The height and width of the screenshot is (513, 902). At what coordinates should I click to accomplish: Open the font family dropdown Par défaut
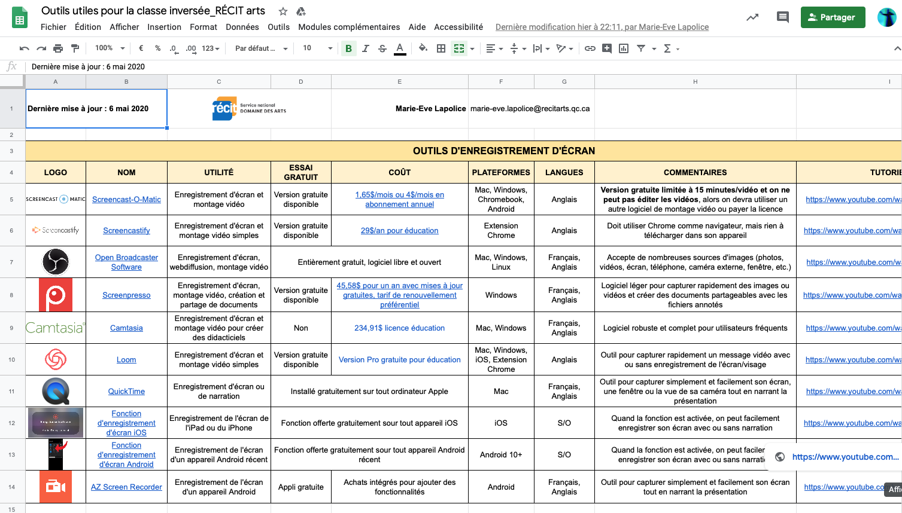(x=261, y=48)
